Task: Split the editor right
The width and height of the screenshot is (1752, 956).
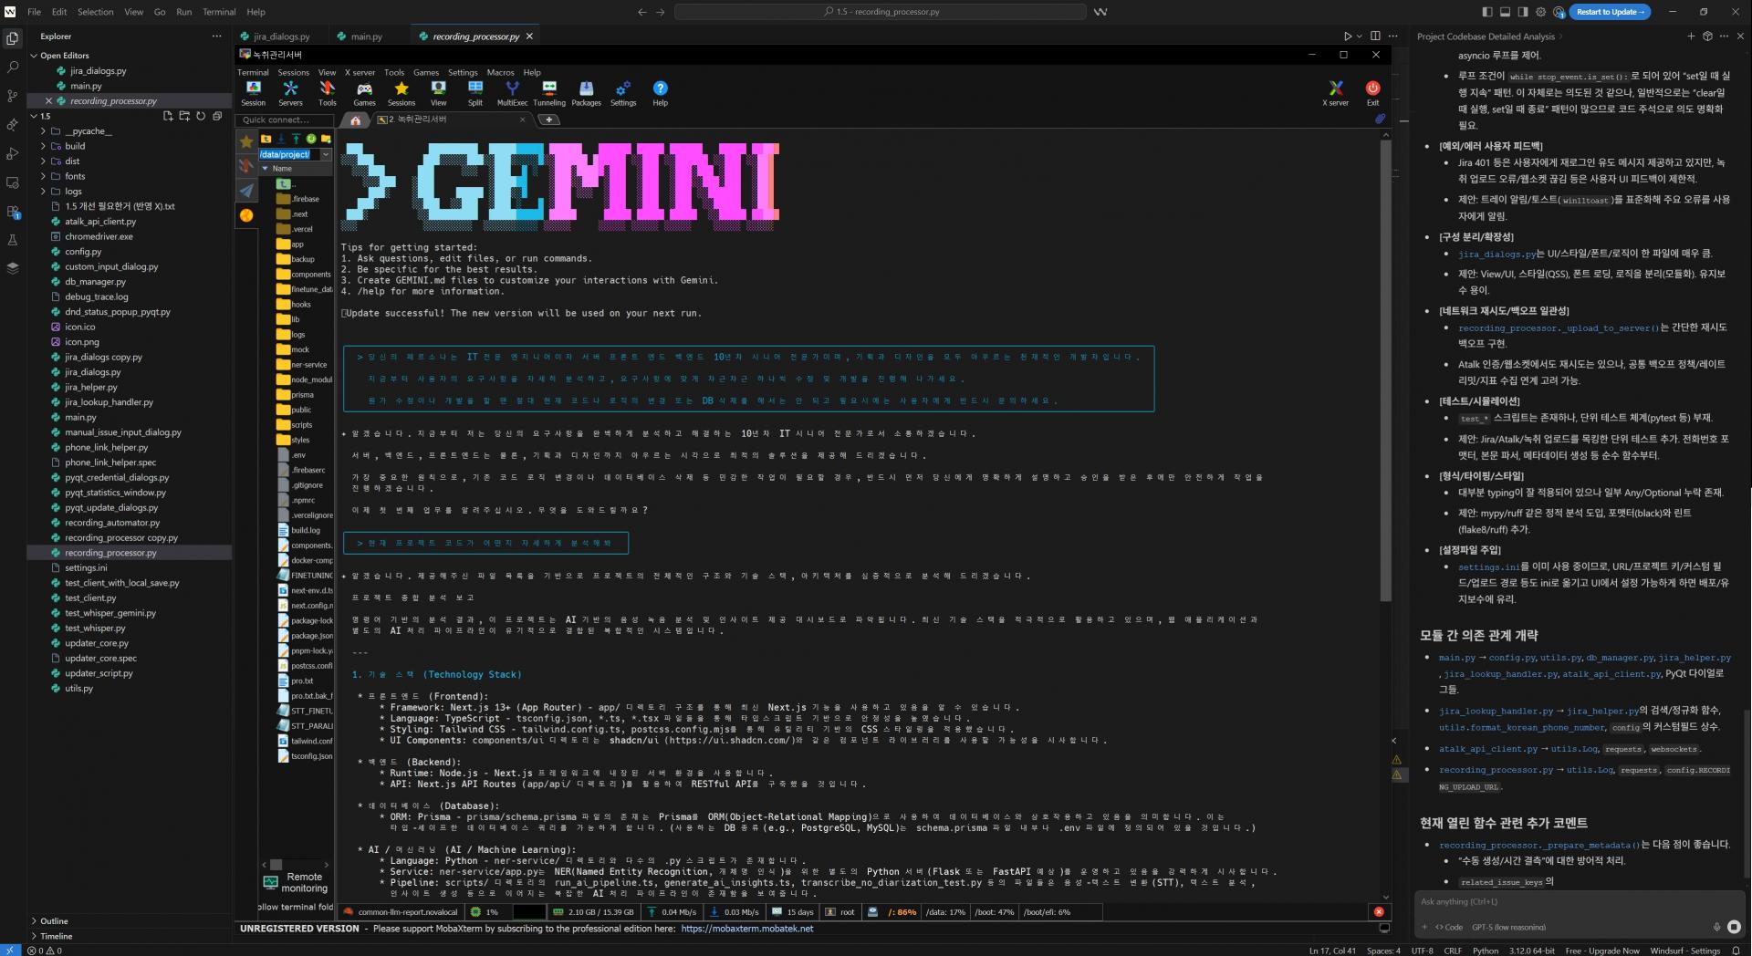Action: 1375,36
